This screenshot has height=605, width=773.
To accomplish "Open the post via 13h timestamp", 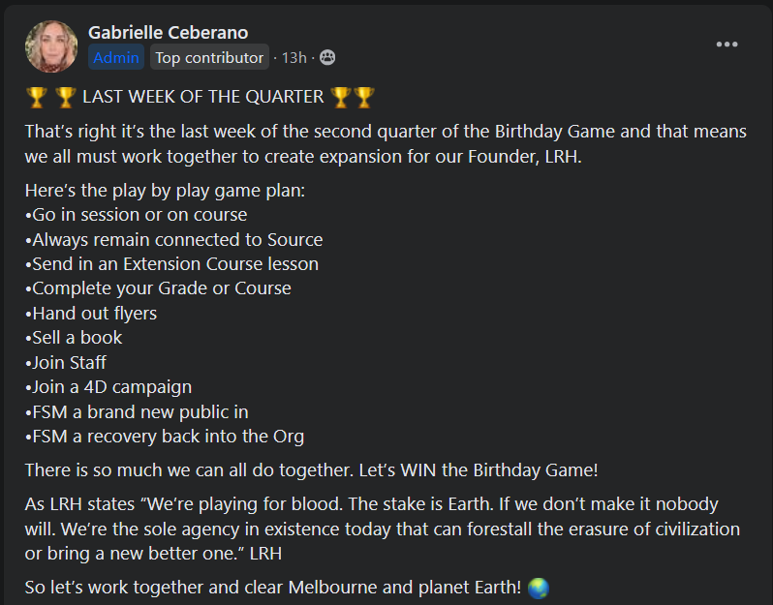I will [294, 58].
